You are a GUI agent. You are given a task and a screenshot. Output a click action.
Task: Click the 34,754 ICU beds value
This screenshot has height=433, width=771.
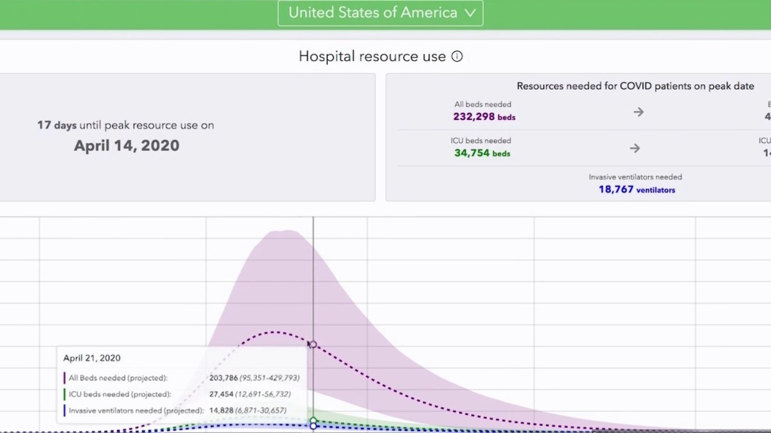coord(482,153)
